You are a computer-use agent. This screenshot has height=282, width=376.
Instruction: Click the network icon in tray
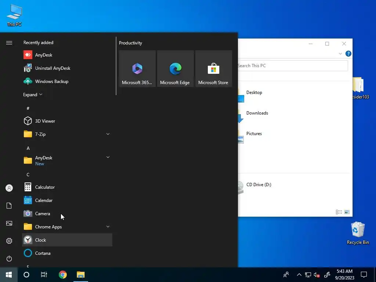308,275
